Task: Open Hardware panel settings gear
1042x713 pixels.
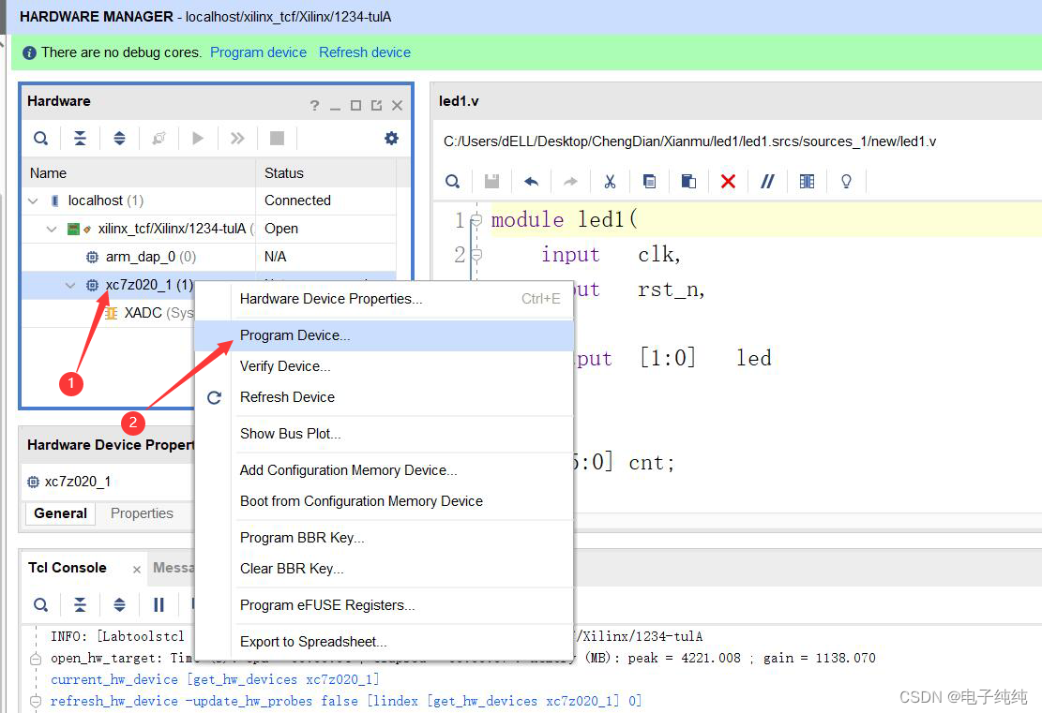Action: click(x=391, y=138)
